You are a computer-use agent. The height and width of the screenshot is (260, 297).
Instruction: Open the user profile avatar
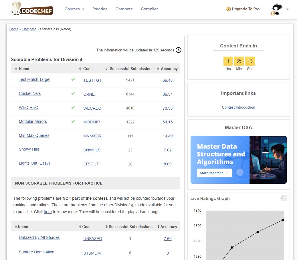coord(277,9)
